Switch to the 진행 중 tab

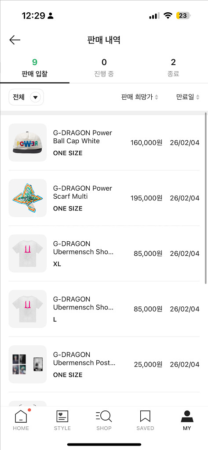(104, 68)
